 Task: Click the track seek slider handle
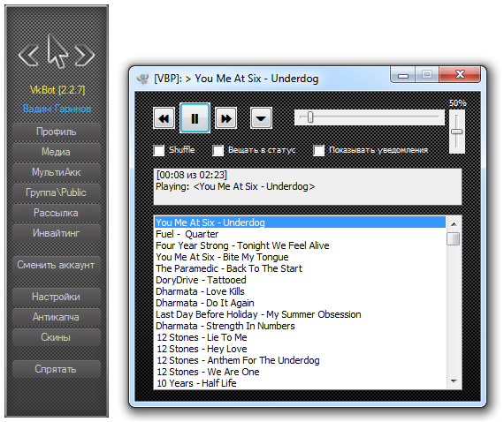pyautogui.click(x=310, y=117)
